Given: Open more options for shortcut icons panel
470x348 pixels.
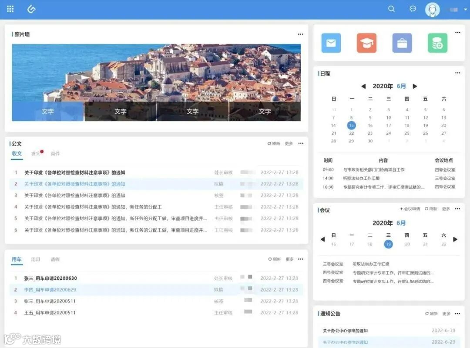Looking at the screenshot, I should [458, 32].
